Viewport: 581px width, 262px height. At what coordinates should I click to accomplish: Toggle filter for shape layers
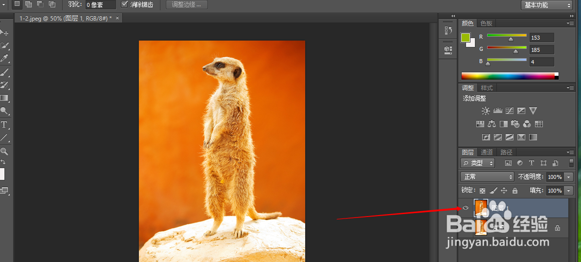(543, 163)
